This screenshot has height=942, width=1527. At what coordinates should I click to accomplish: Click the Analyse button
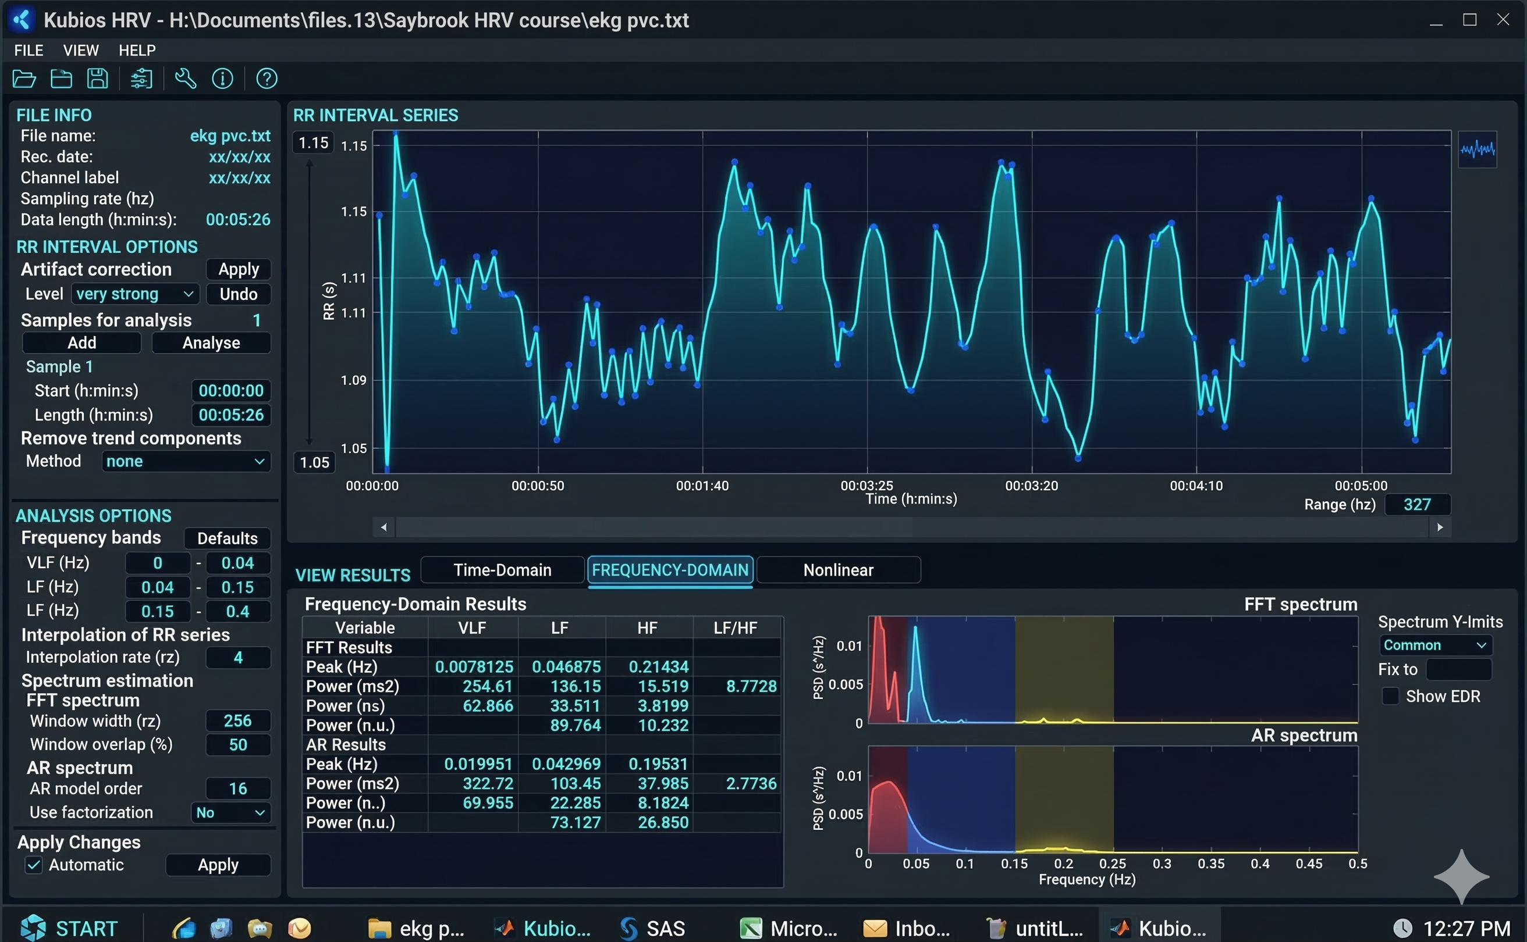(x=211, y=342)
